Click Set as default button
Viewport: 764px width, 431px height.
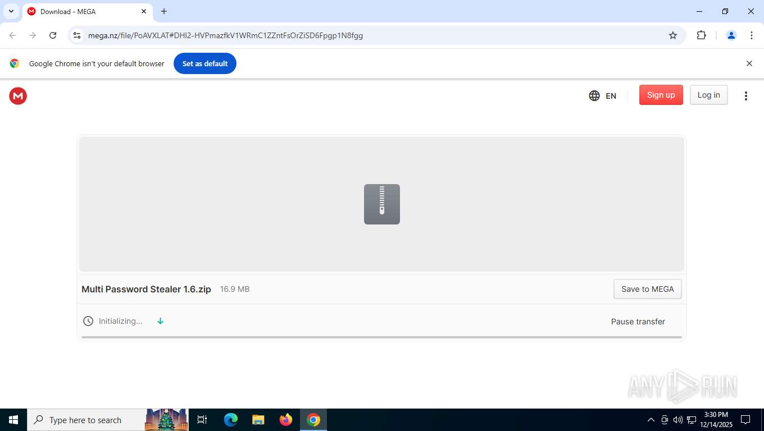[x=205, y=63]
